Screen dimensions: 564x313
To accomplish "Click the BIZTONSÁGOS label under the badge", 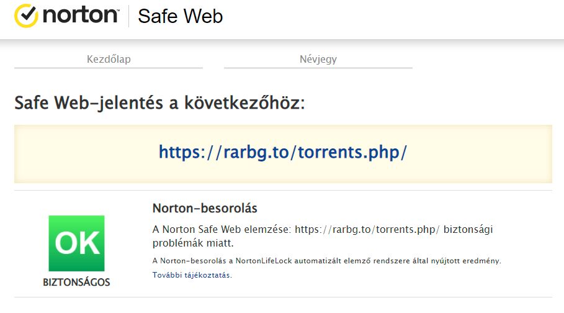I will (76, 282).
